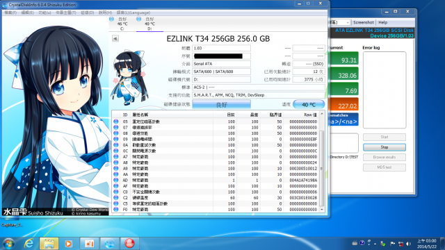Click the SMART list vertical scrollbar thumb
The image size is (445, 250).
321,168
